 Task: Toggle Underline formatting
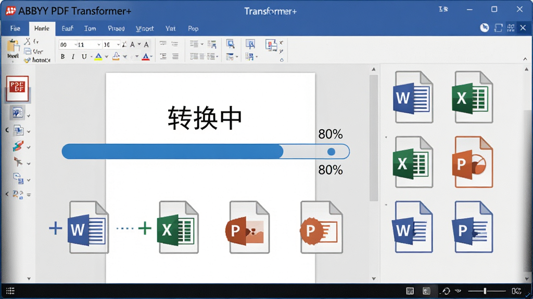coord(84,57)
